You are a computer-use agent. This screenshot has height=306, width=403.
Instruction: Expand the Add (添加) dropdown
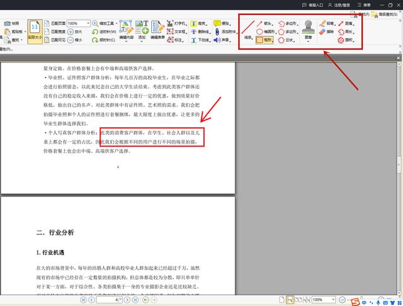[x=142, y=41]
